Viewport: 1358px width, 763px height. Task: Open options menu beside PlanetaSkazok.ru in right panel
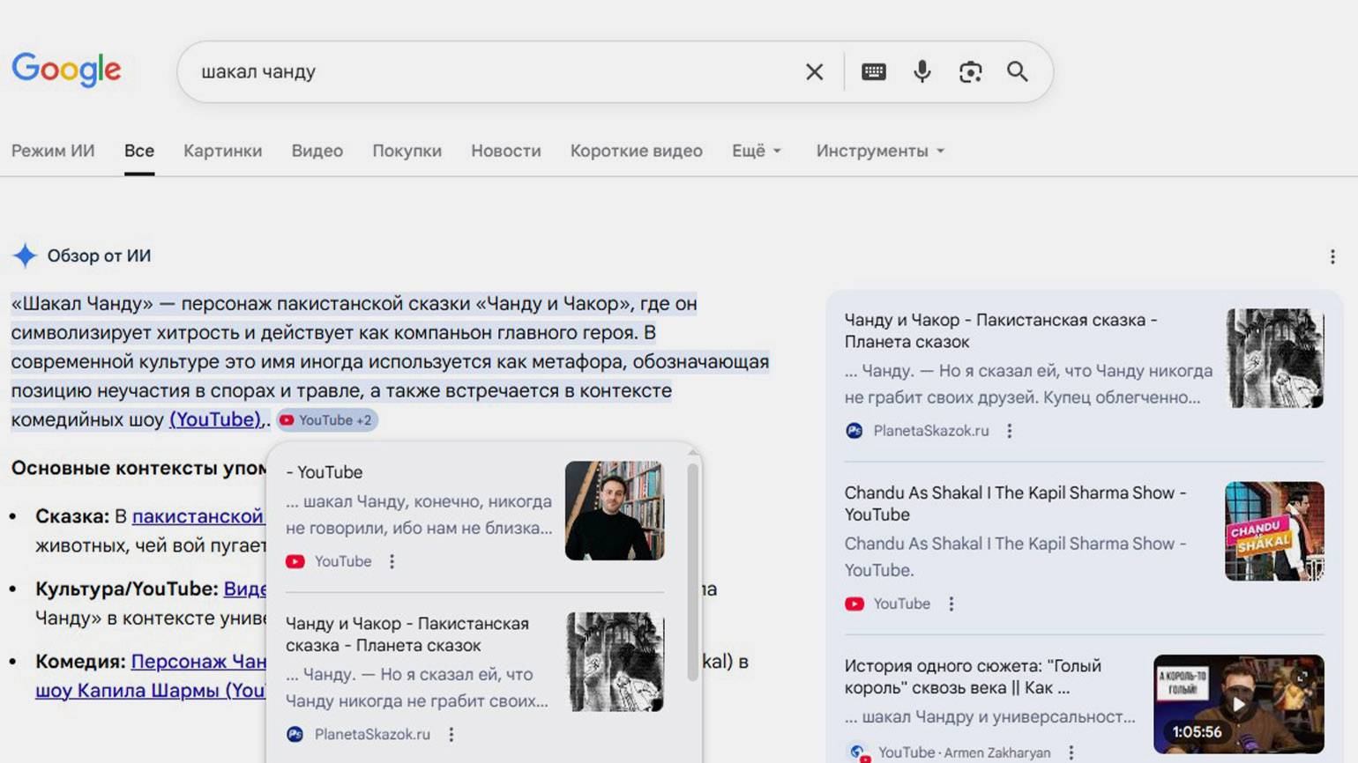[x=1010, y=431]
